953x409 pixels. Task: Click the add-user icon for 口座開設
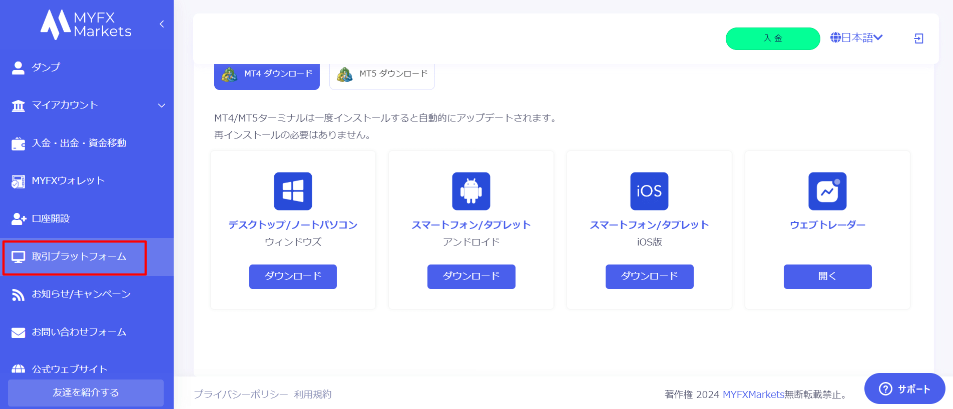click(19, 219)
